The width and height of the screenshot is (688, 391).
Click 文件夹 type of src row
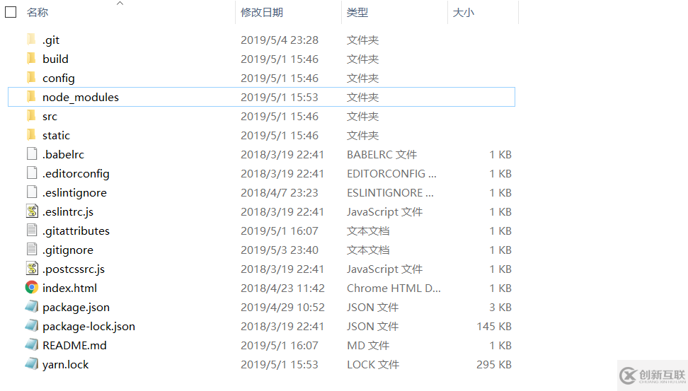click(363, 117)
